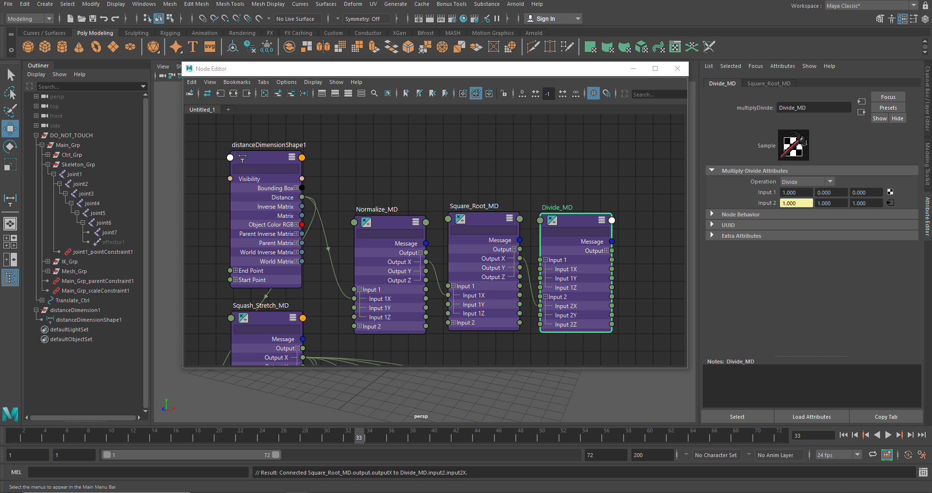932x493 pixels.
Task: Open Squash_Stretch_MD node view mode icon
Action: (293, 317)
